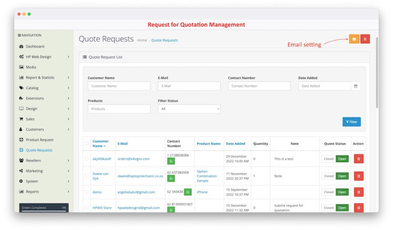
Task: Check the HPWD Store row checkbox
Action: [x=86, y=208]
